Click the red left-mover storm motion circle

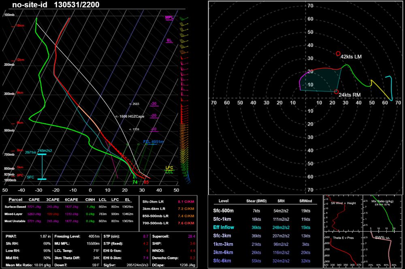point(338,54)
